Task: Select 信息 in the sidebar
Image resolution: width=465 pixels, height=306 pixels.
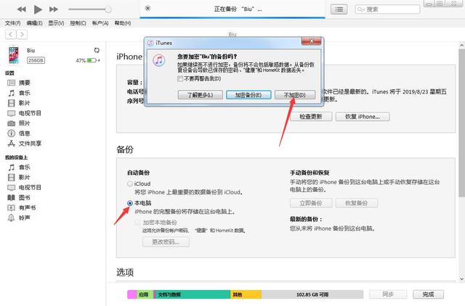Action: coord(24,133)
